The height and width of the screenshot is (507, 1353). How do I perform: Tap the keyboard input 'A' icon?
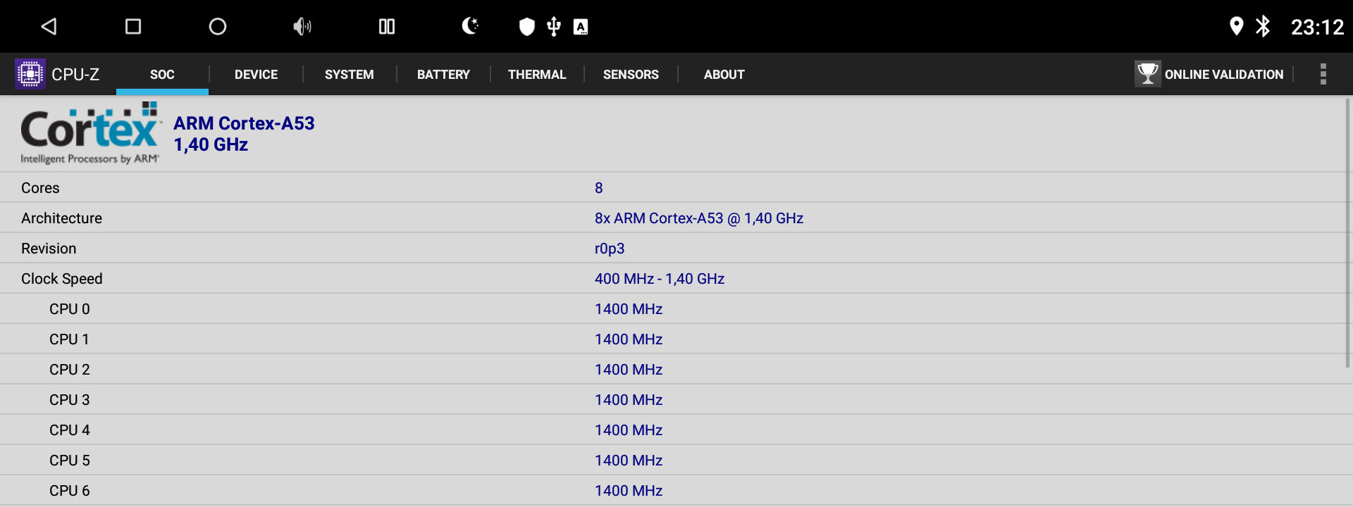581,27
